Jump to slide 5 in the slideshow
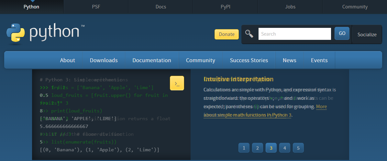The width and height of the screenshot is (387, 161). tap(298, 148)
